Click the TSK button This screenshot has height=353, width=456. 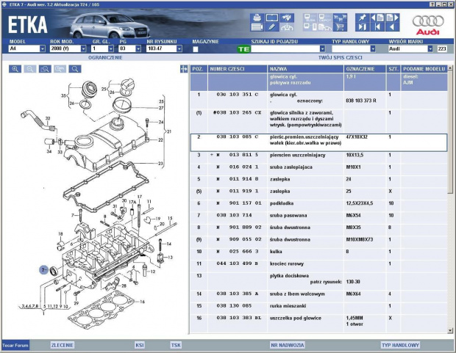(x=176, y=345)
